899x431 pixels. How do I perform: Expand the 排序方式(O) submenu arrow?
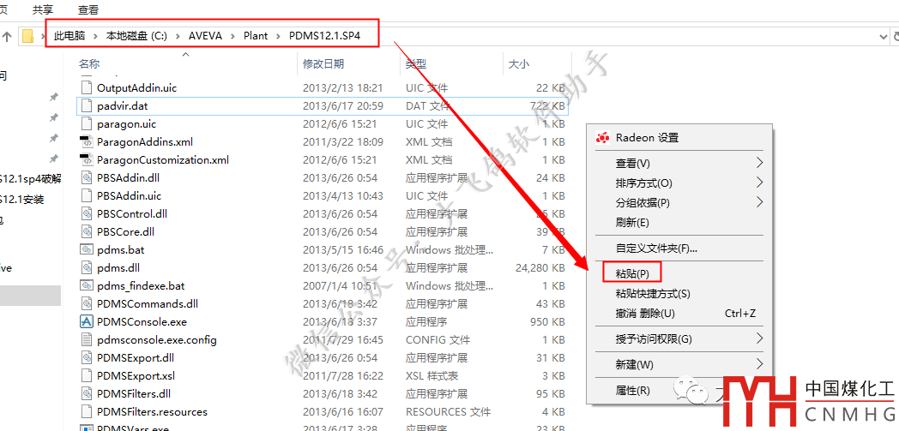point(759,183)
